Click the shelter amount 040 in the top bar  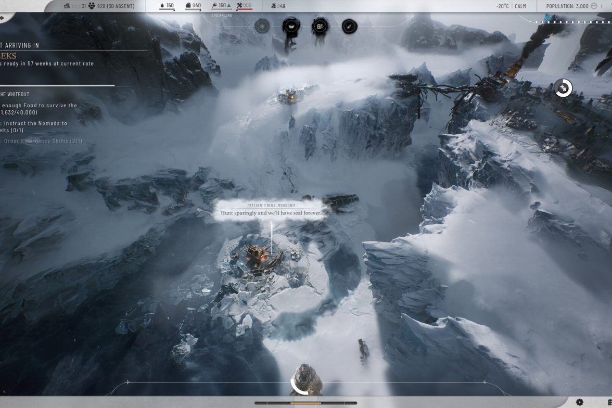(x=197, y=6)
